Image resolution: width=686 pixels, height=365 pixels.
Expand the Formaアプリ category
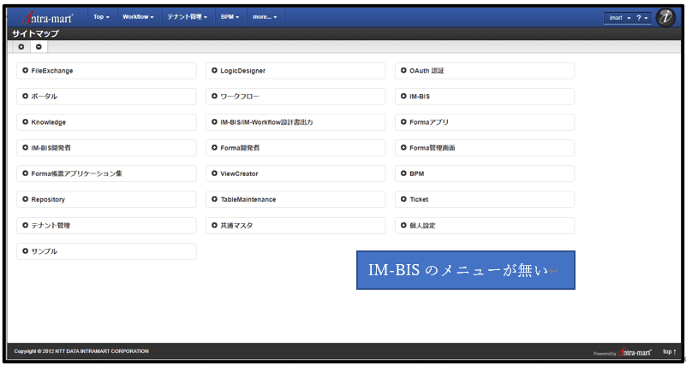pos(485,122)
